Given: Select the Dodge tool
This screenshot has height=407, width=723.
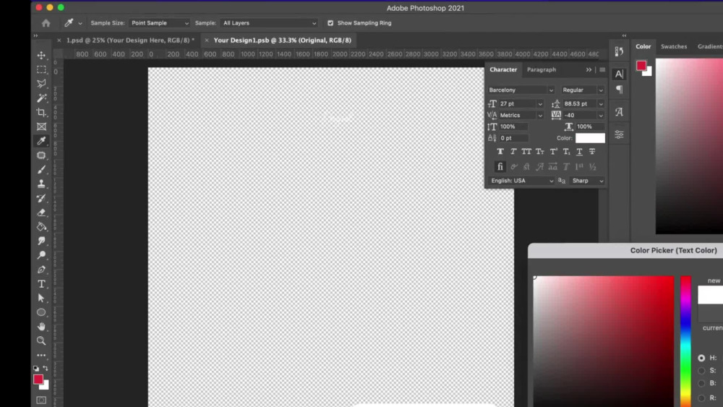Looking at the screenshot, I should (41, 255).
